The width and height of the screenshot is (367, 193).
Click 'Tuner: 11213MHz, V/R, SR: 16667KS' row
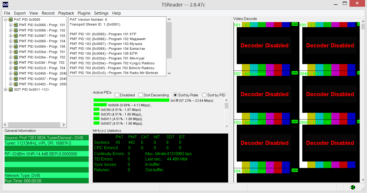pos(47,143)
